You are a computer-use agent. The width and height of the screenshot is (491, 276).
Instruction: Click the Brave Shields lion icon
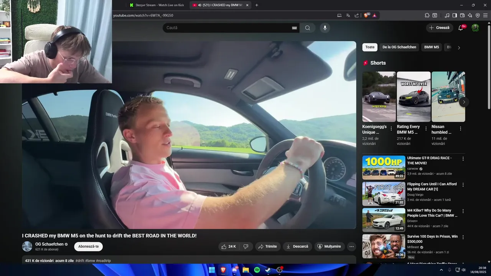367,15
